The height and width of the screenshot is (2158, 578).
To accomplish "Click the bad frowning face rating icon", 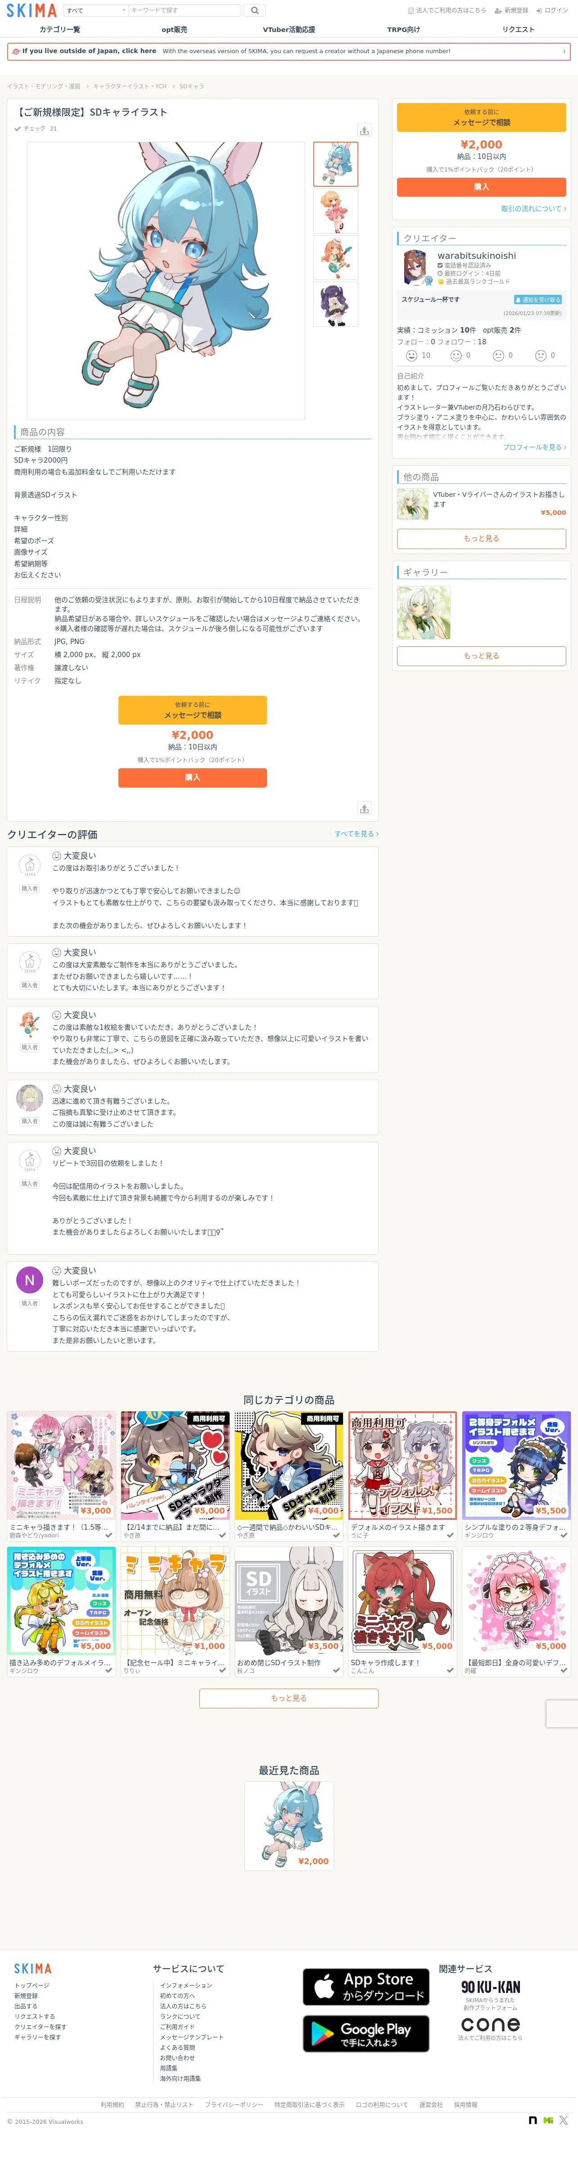I will coord(540,355).
